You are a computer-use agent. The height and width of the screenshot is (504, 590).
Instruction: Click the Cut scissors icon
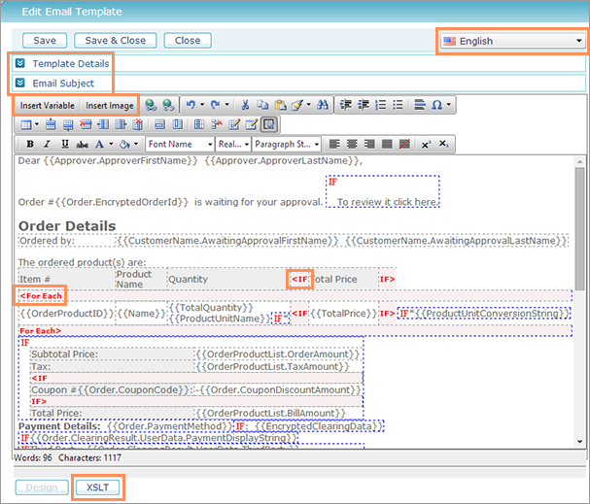coord(246,105)
